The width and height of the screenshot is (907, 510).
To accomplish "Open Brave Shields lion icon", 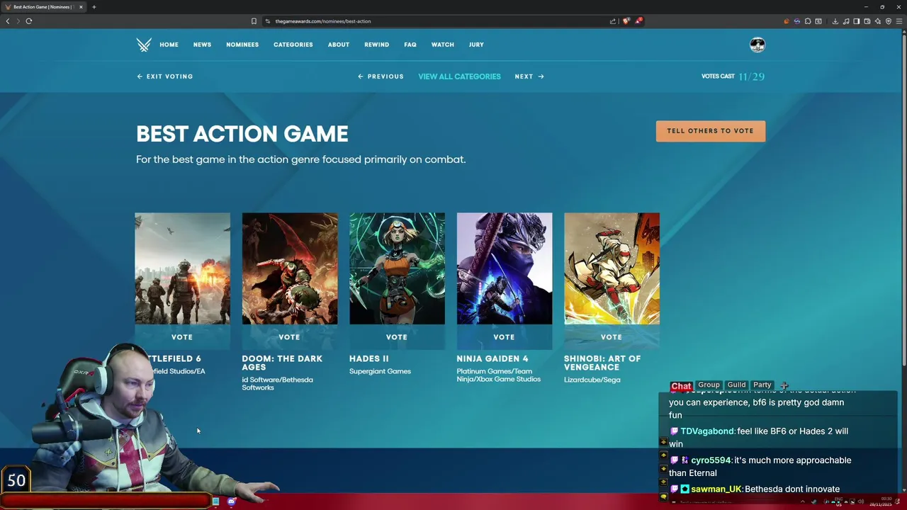I will pos(626,21).
